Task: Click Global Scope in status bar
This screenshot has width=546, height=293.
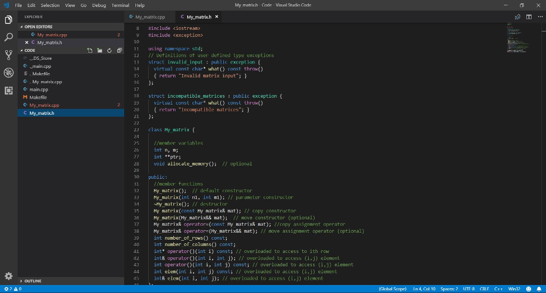Action: point(392,289)
